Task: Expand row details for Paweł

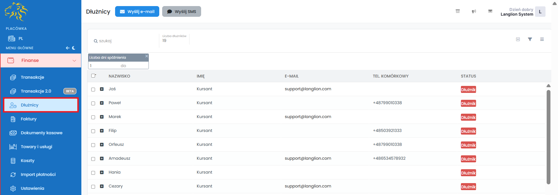Action: [102, 103]
